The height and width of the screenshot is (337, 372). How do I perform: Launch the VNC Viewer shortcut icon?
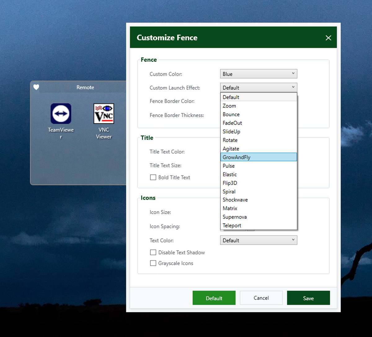coord(104,114)
